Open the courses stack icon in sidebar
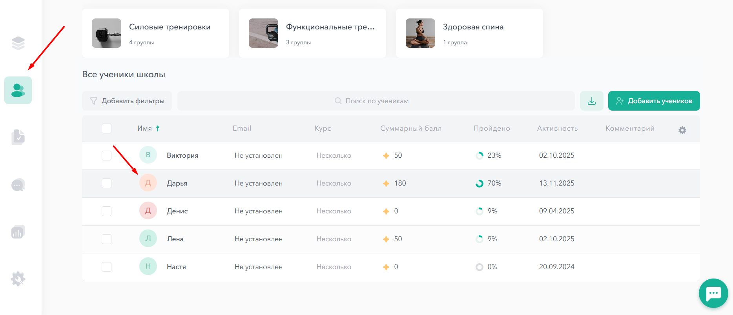The image size is (733, 315). (18, 43)
